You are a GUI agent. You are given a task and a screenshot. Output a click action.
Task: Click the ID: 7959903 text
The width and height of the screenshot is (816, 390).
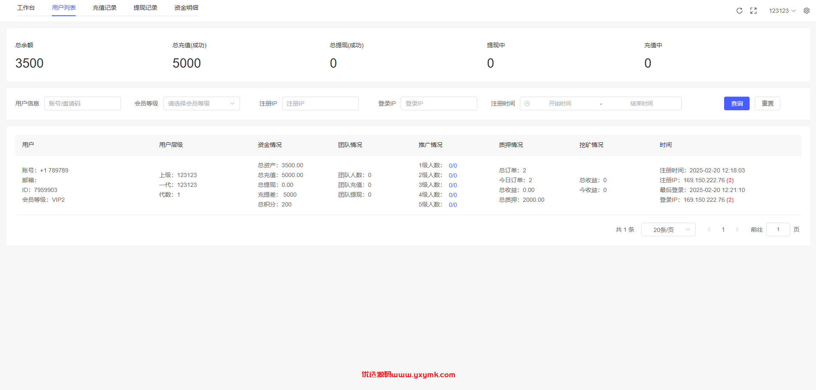[40, 190]
